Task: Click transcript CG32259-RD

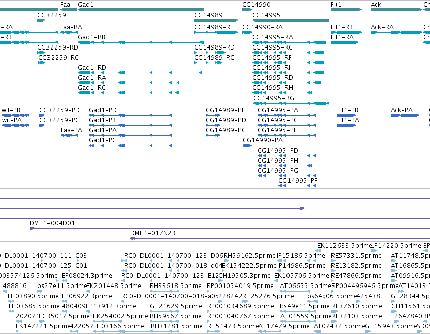Action: pyautogui.click(x=41, y=53)
